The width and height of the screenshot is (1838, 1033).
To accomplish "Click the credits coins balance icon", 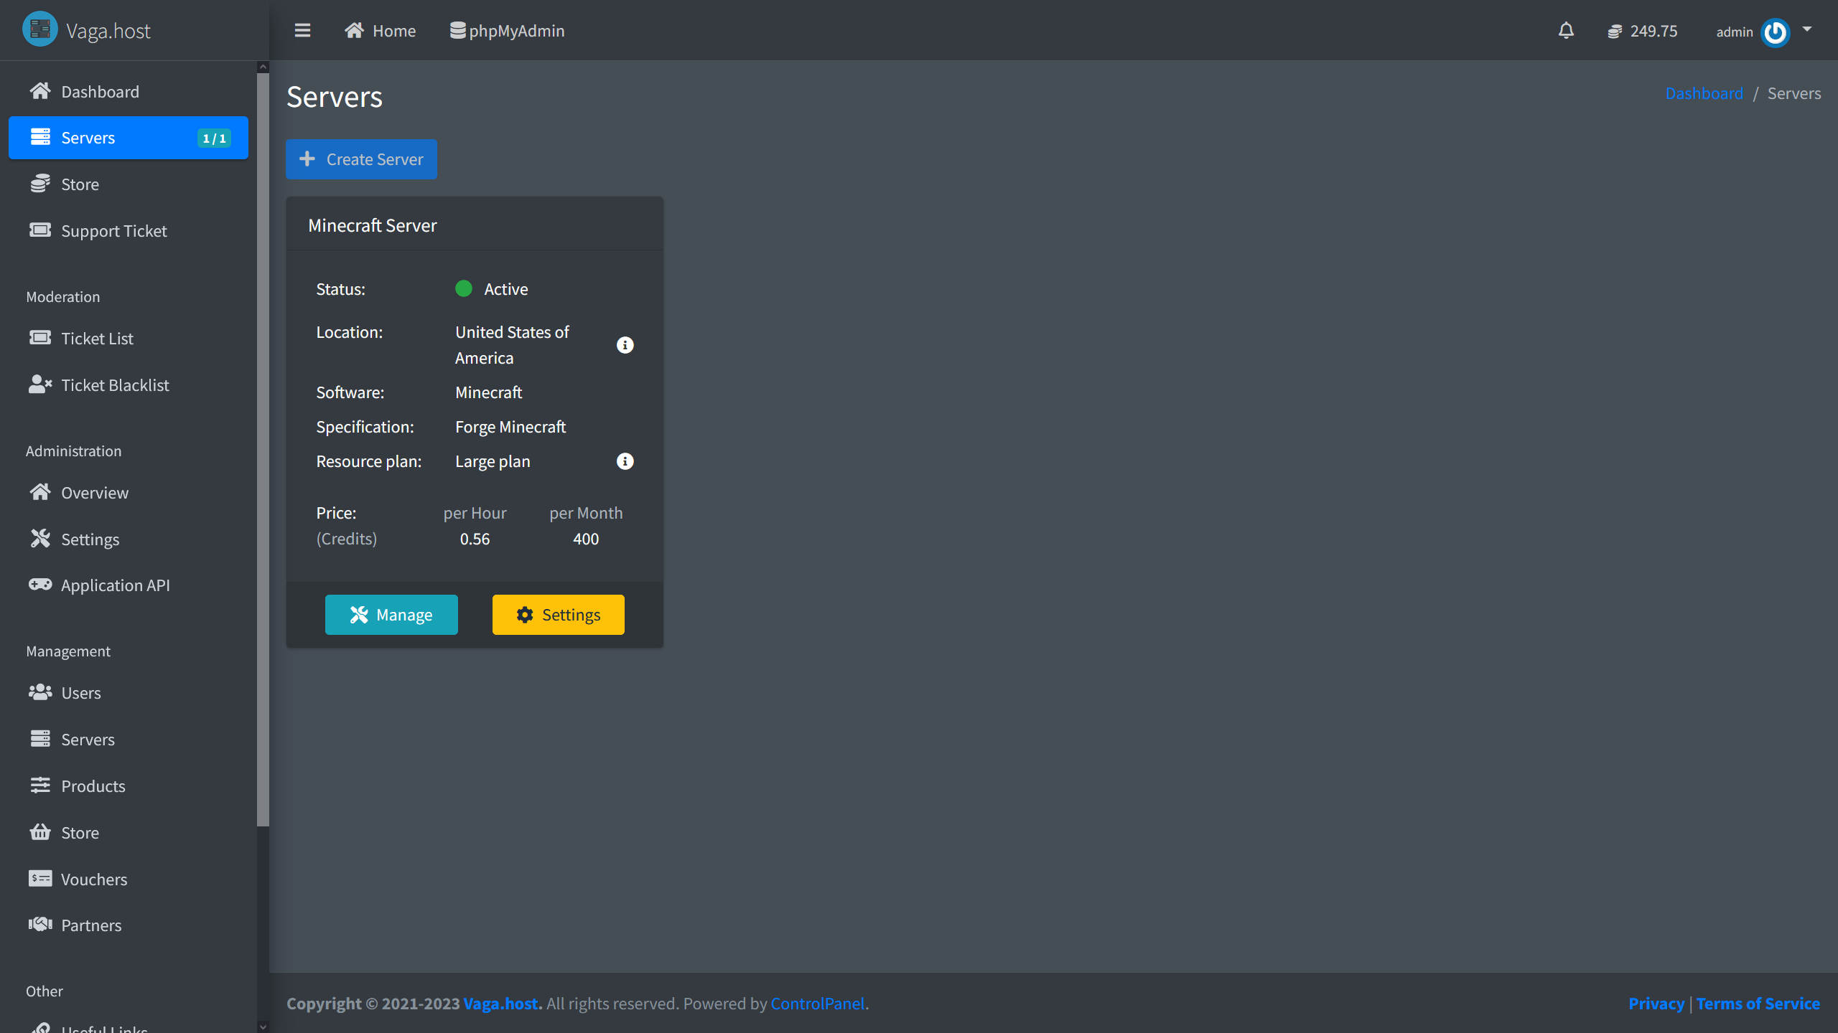I will pos(1615,32).
